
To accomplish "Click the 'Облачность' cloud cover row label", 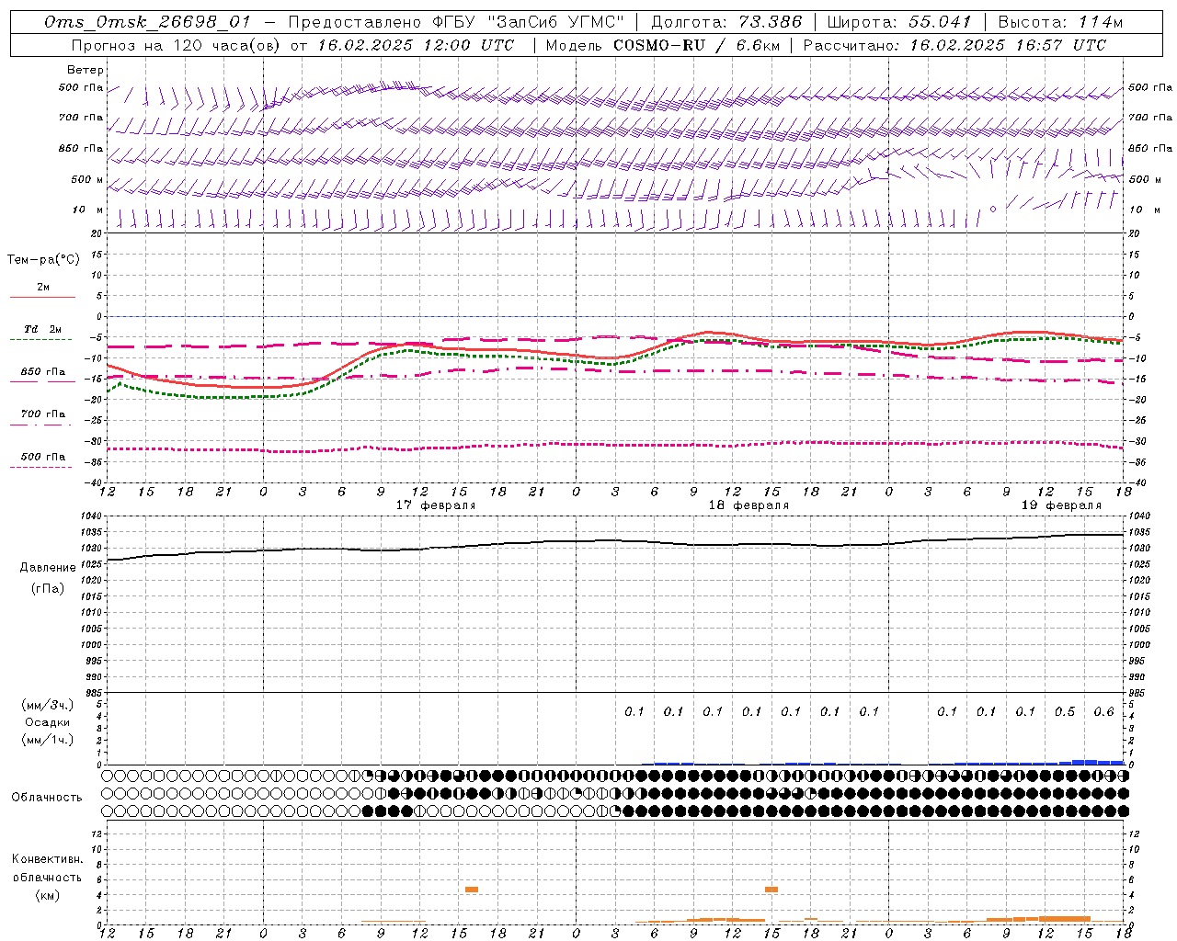I will point(47,798).
